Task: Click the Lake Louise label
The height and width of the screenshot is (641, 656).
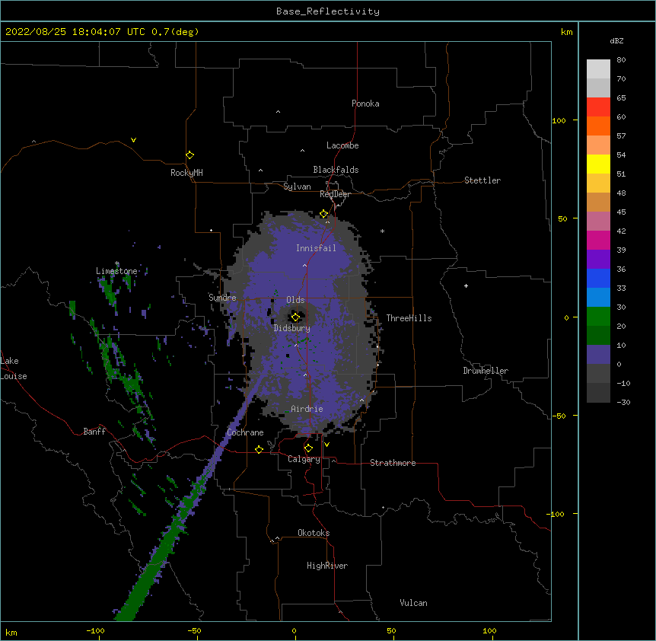Action: click(x=13, y=368)
